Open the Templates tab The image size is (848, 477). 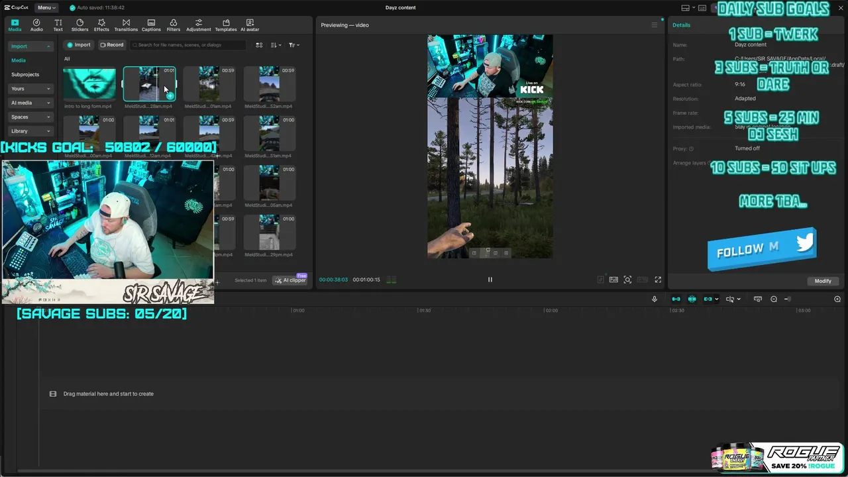(x=226, y=25)
